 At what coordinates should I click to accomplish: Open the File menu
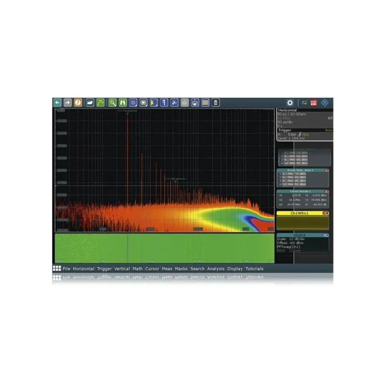click(x=66, y=269)
